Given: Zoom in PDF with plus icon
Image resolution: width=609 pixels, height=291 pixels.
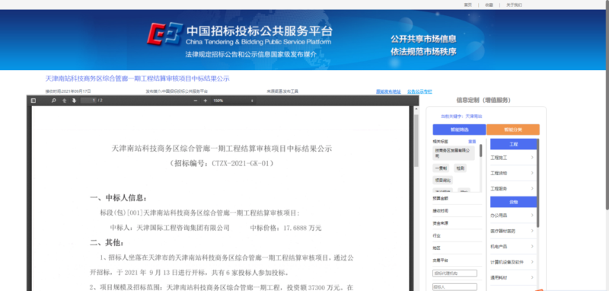Looking at the screenshot, I should (206, 101).
